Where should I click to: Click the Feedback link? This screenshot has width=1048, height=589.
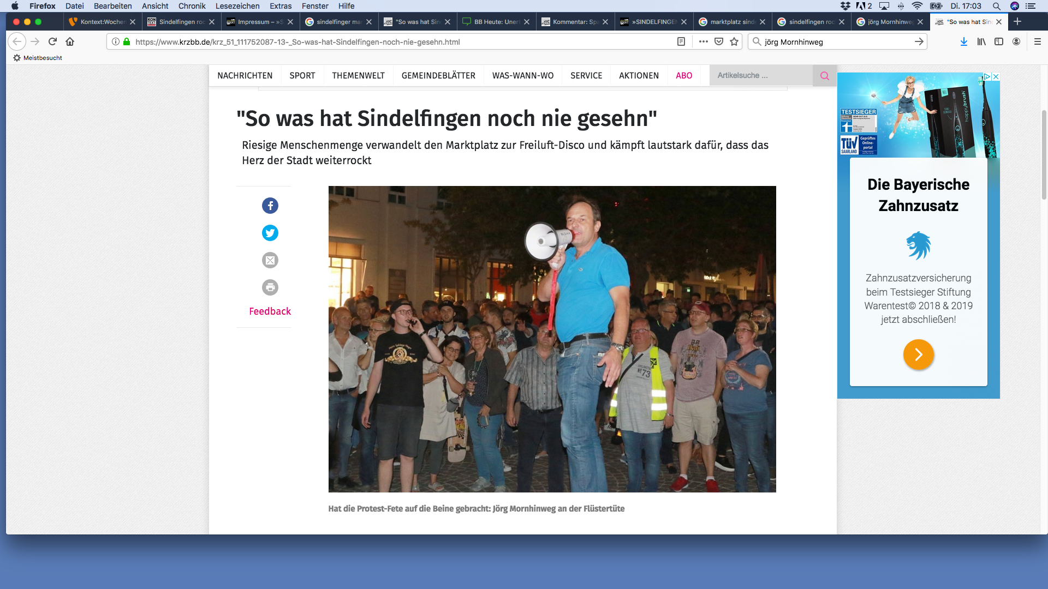270,311
